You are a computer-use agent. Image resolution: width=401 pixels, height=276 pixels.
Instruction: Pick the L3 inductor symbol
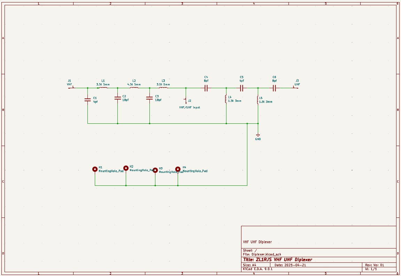[x=163, y=88]
